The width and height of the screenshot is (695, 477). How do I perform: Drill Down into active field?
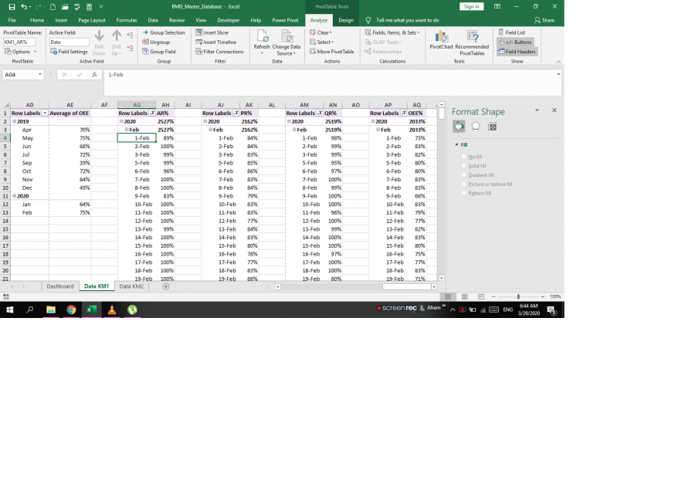[x=100, y=42]
